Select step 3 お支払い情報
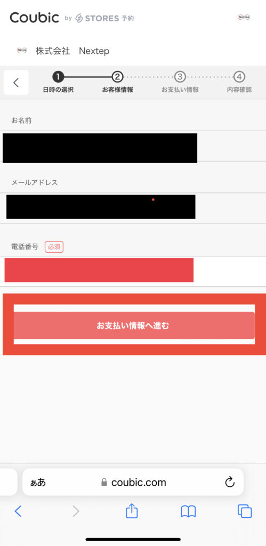Screen dimensions: 266x546 pos(180,83)
